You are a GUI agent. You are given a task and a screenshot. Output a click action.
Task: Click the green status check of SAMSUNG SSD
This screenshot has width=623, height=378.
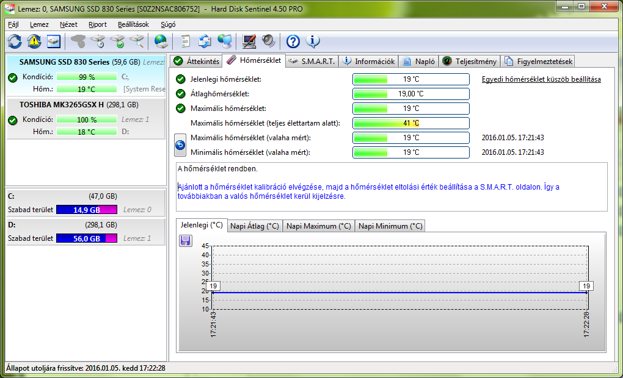13,77
